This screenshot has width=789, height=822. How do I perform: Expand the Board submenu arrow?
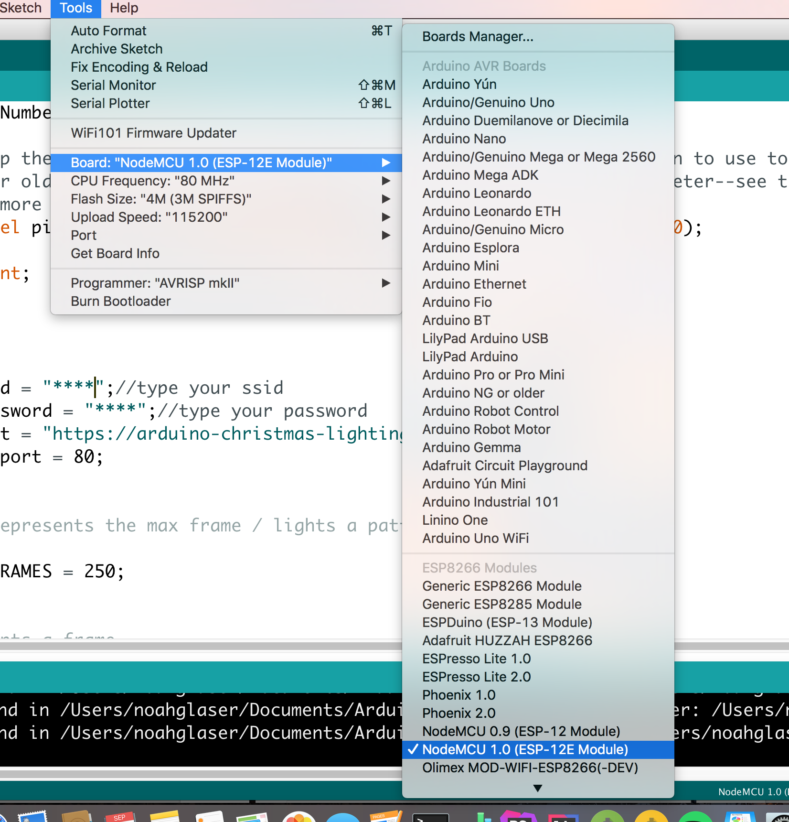[386, 162]
